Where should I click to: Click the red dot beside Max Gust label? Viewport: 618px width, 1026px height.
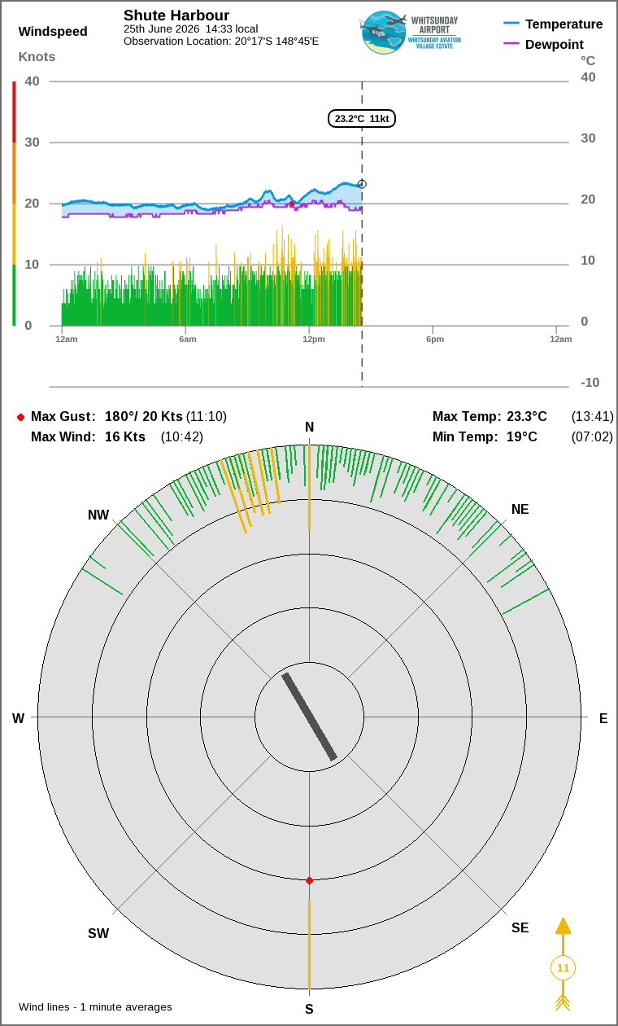click(x=20, y=417)
